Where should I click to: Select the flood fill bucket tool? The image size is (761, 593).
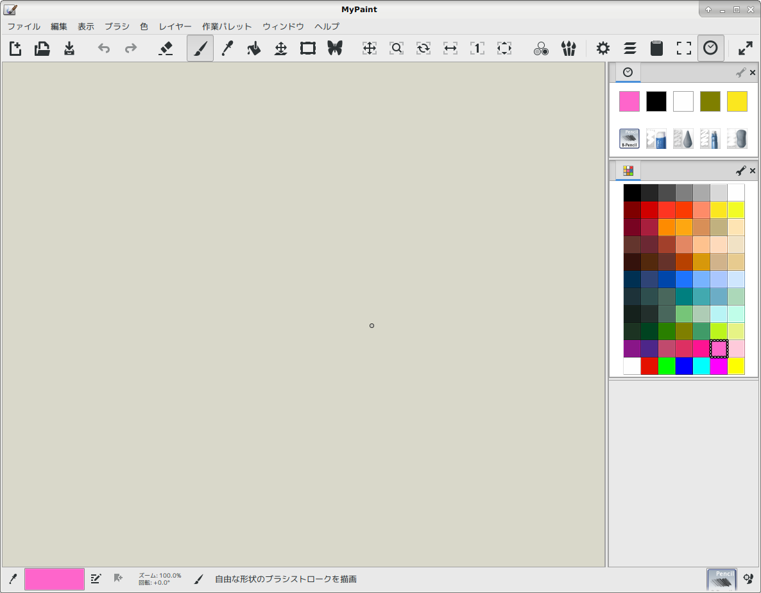pyautogui.click(x=254, y=48)
